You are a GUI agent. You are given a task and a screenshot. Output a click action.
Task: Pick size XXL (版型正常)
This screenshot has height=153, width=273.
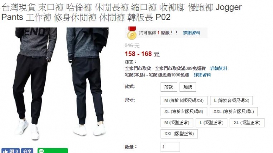[179, 134]
